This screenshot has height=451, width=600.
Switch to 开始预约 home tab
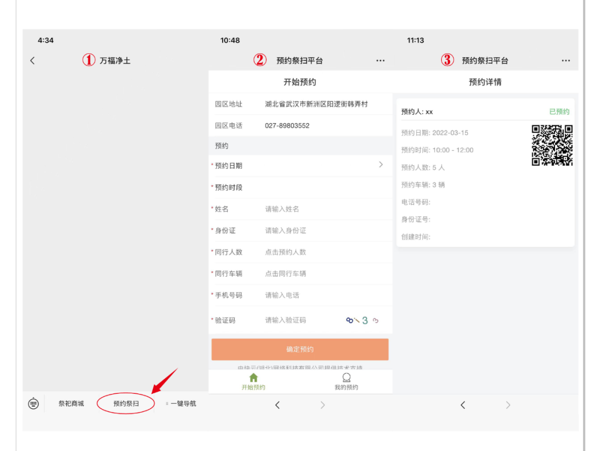pos(253,382)
